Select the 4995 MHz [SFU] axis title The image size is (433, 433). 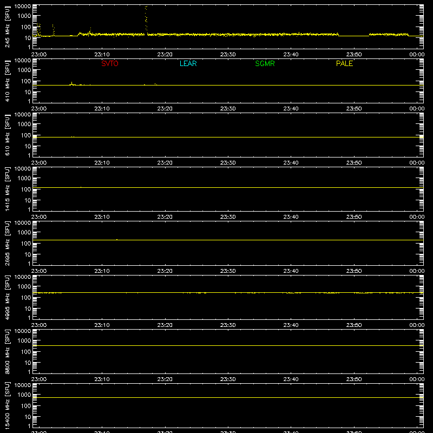(x=7, y=297)
